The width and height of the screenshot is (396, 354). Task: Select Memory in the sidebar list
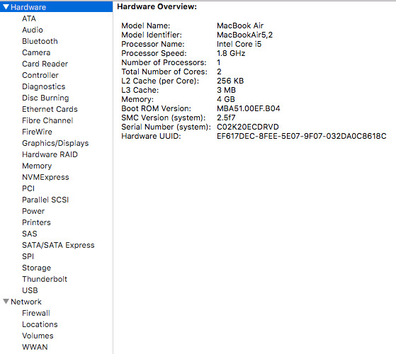[37, 166]
